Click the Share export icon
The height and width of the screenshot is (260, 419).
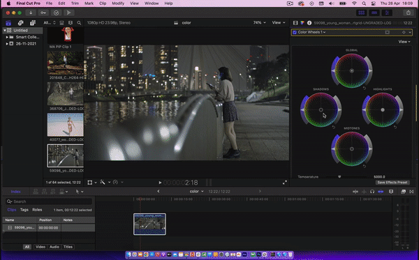tap(409, 13)
